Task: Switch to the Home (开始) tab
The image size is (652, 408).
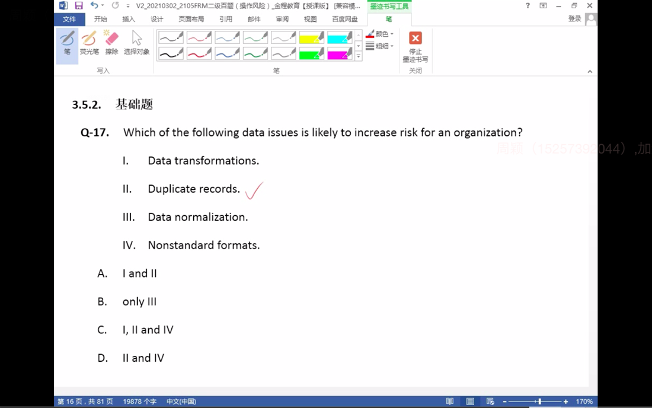Action: pos(101,19)
